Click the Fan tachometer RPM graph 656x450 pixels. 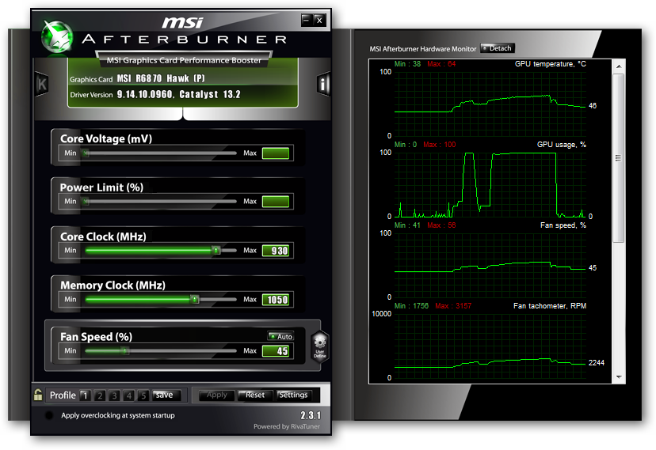490,346
